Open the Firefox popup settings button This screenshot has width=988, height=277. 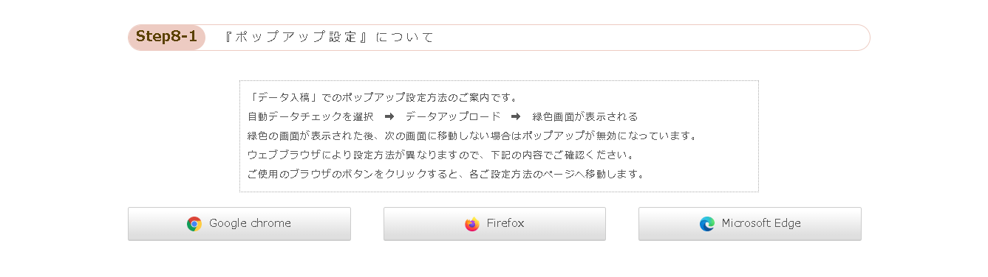pos(494,224)
